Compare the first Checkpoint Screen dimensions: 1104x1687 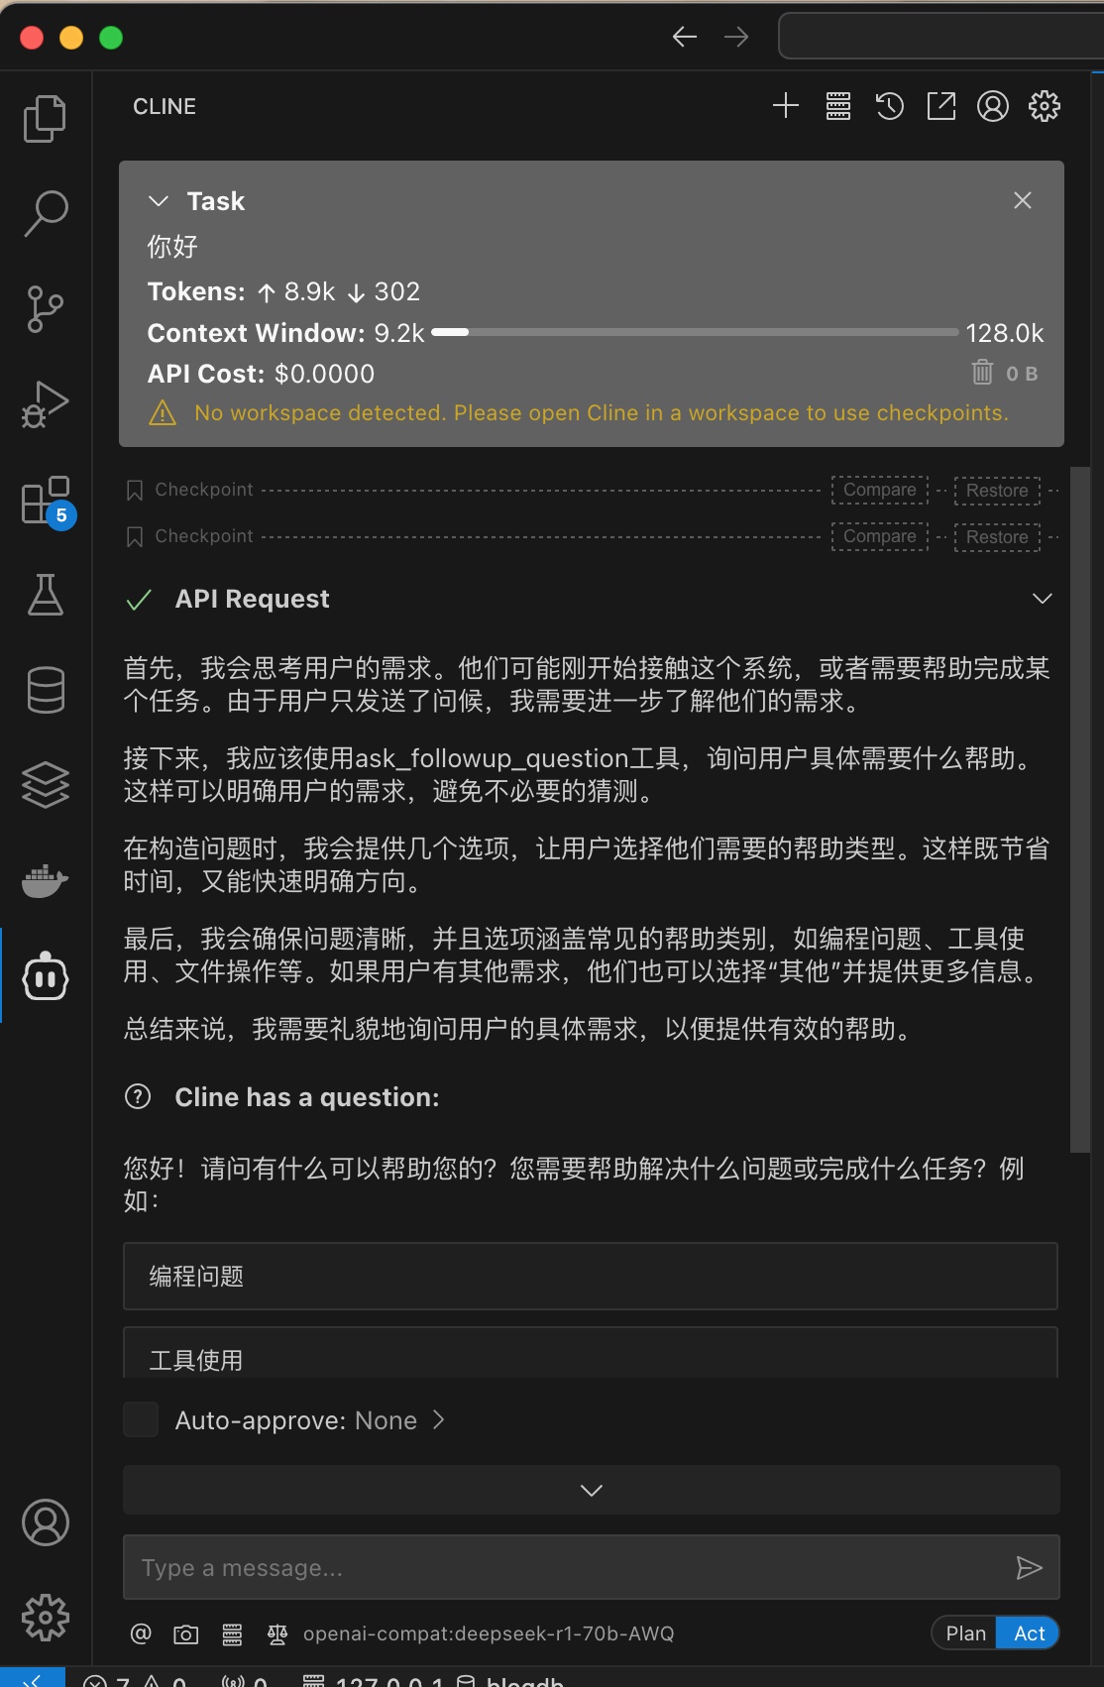[x=880, y=490]
